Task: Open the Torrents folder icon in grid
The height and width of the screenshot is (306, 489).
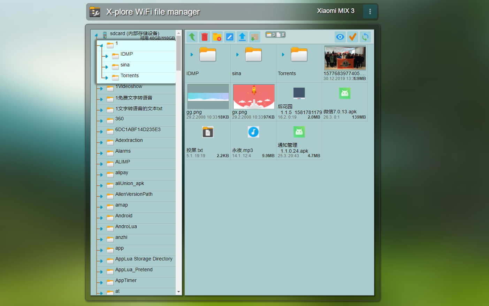Action: pyautogui.click(x=299, y=54)
